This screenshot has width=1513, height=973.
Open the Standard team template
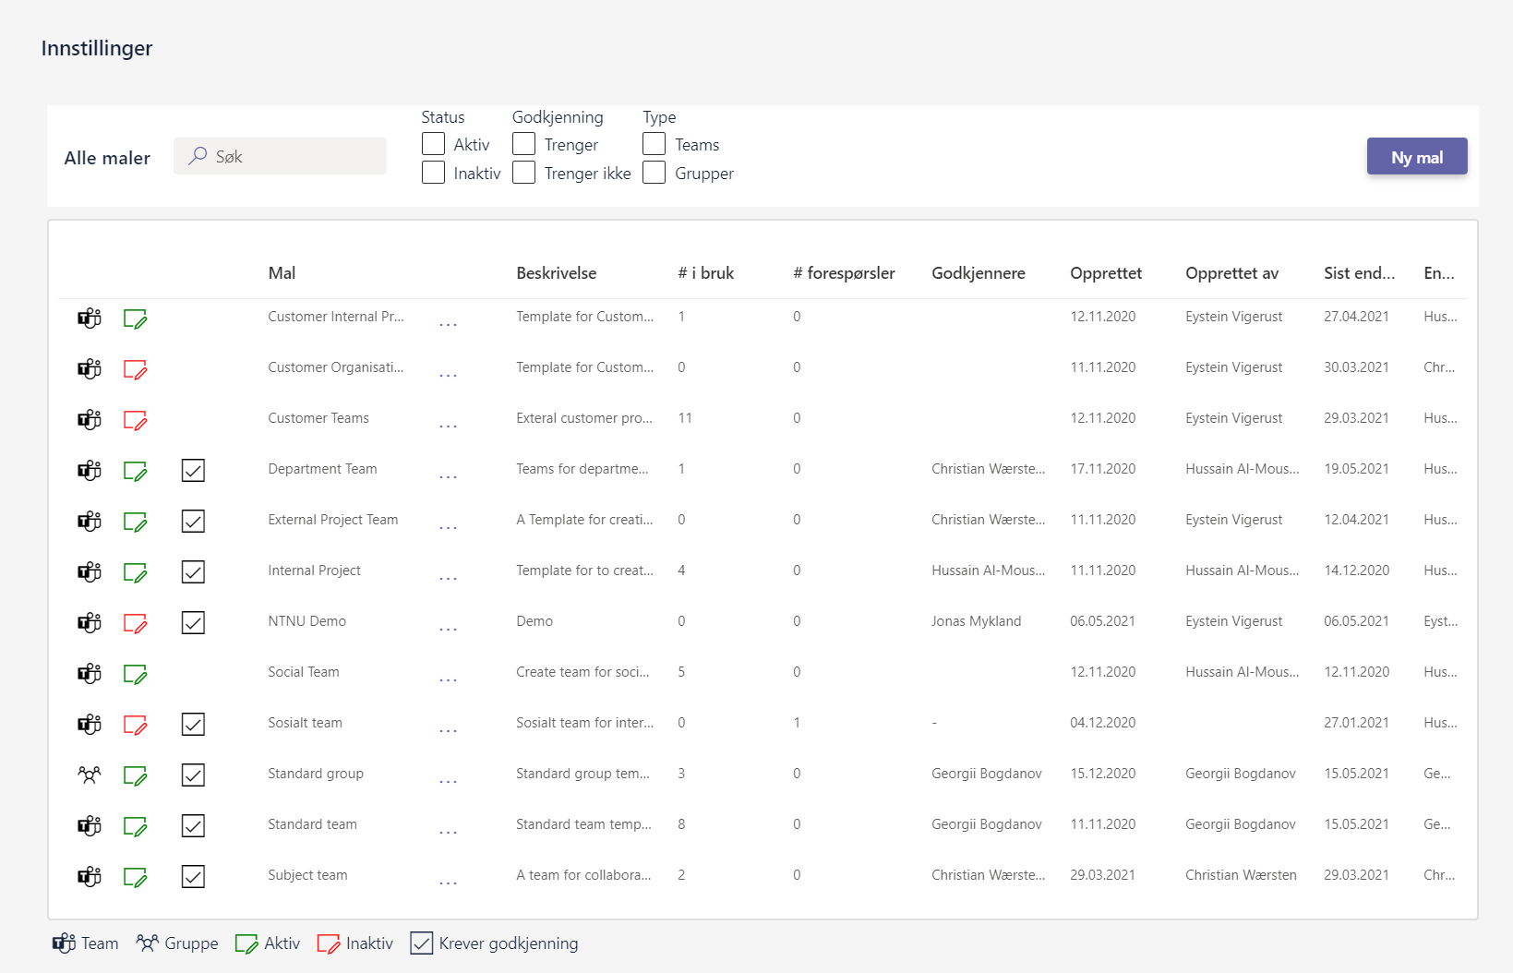click(x=312, y=824)
